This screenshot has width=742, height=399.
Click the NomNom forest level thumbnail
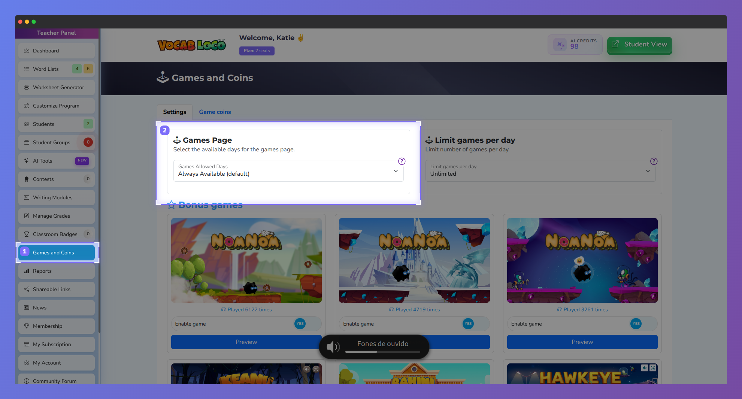(x=246, y=260)
